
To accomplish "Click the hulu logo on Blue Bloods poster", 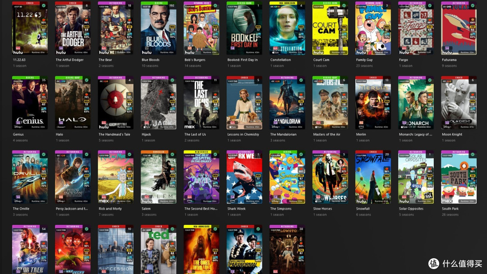I will point(147,52).
